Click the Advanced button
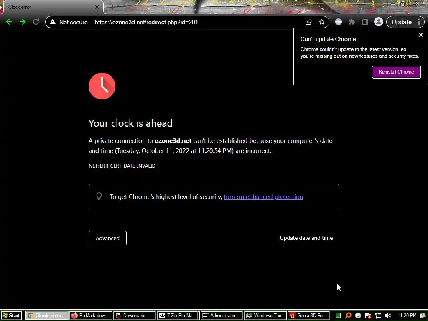Image resolution: width=428 pixels, height=321 pixels. click(107, 238)
